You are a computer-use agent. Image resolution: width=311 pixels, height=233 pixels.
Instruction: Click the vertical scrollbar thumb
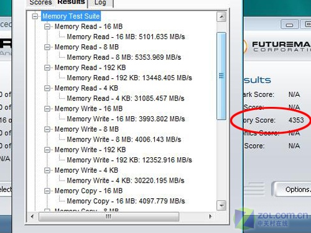tap(221, 76)
